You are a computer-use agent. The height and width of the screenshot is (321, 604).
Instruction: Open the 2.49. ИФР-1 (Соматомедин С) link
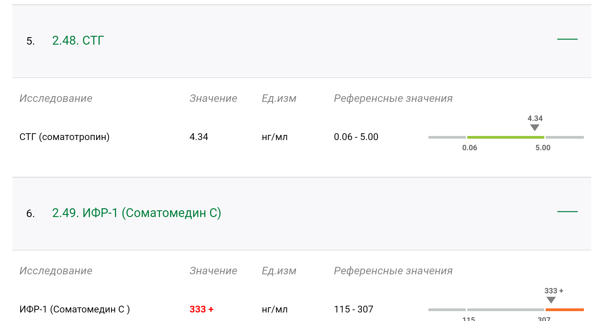(x=136, y=213)
